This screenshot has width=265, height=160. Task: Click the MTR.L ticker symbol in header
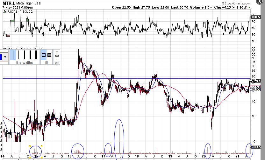click(x=8, y=3)
